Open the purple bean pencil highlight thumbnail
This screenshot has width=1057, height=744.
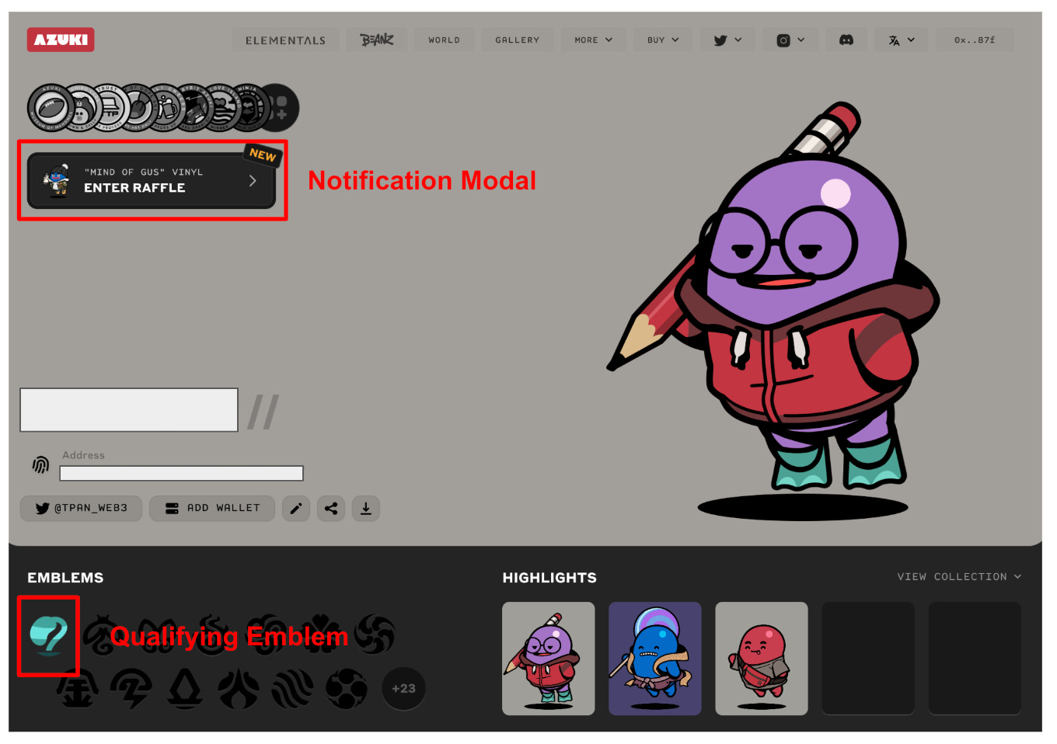[x=549, y=659]
